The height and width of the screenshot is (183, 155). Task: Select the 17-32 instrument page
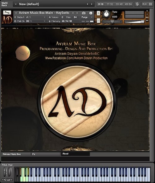[110, 4]
